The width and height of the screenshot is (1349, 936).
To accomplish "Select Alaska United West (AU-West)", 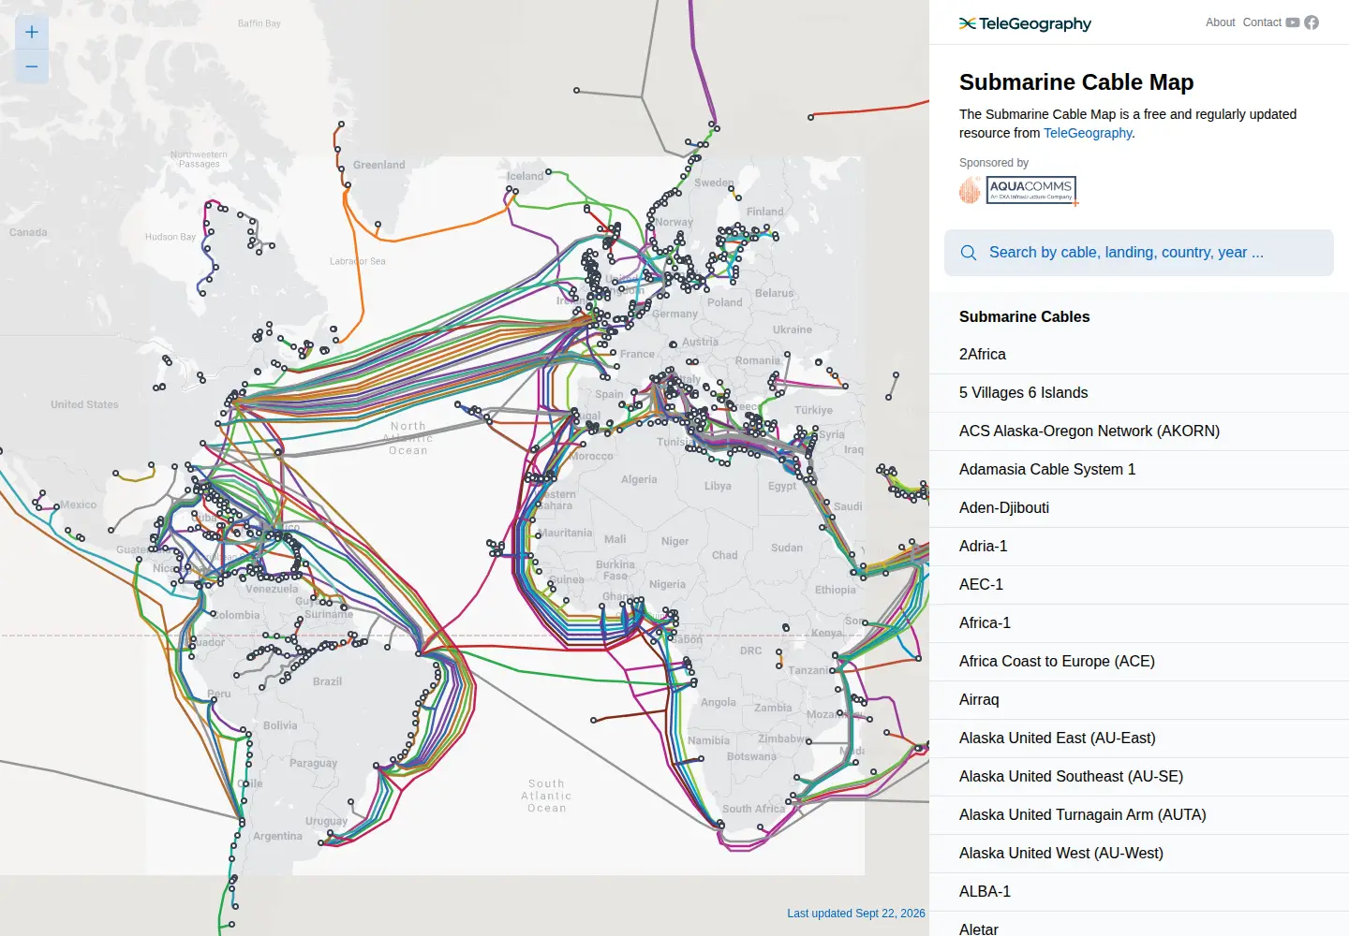I will (1139, 854).
